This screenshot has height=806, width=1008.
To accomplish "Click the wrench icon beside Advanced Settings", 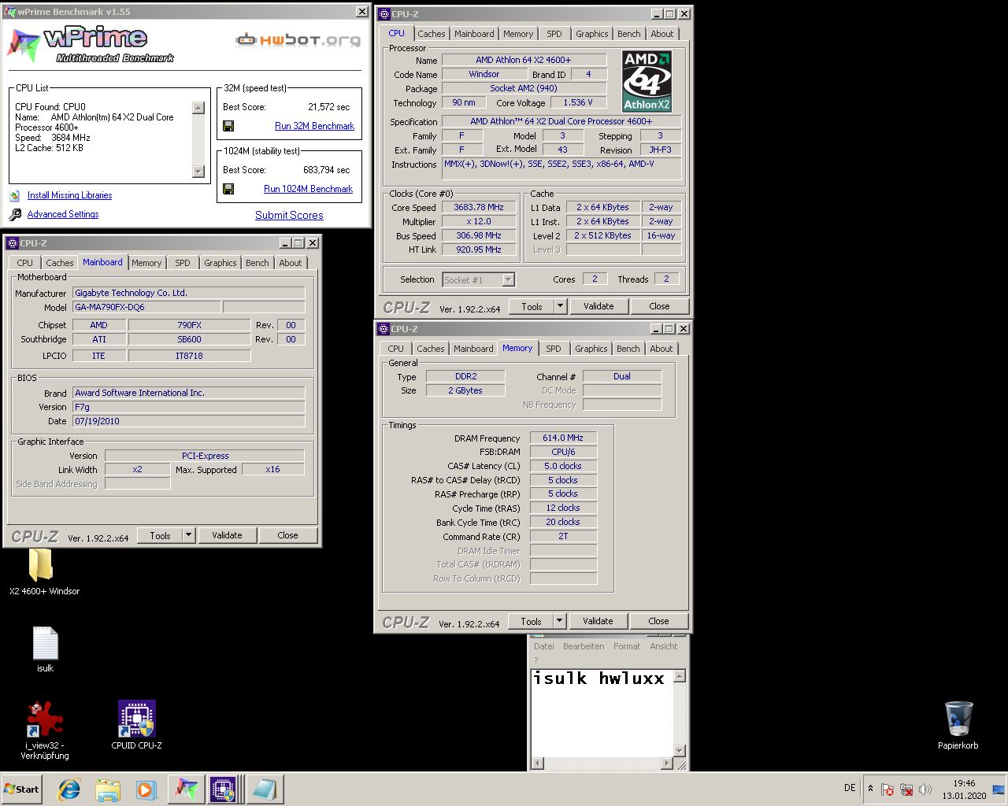I will click(x=15, y=214).
